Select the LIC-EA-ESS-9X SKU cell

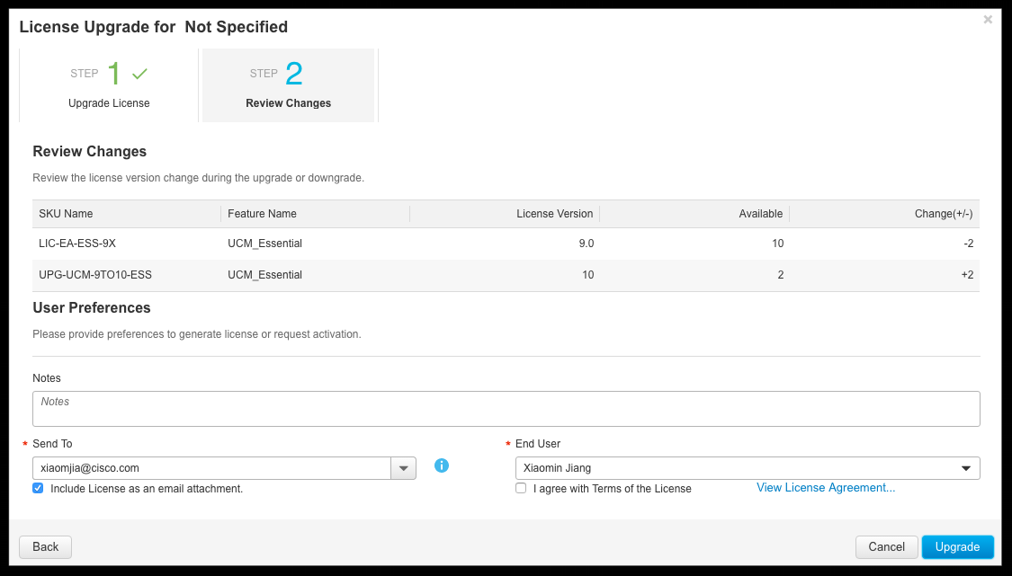tap(77, 244)
